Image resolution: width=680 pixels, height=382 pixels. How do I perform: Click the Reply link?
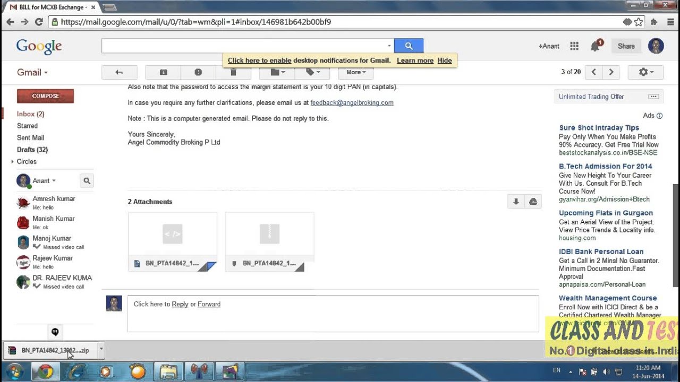(180, 304)
